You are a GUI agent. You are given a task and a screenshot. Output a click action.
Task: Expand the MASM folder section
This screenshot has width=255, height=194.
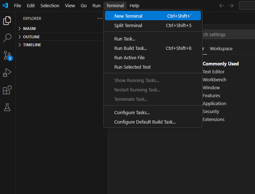tap(60, 29)
